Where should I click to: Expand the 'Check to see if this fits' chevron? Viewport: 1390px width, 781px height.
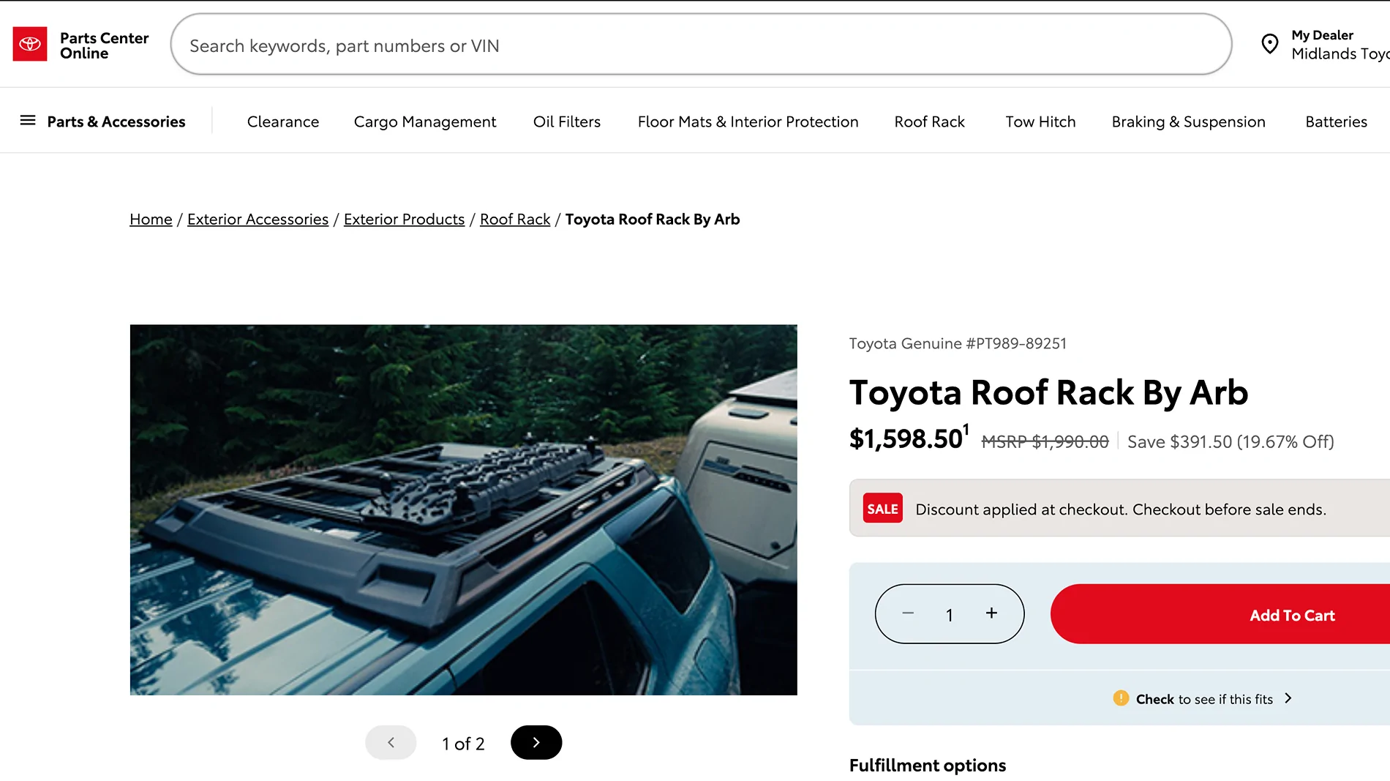pos(1288,698)
